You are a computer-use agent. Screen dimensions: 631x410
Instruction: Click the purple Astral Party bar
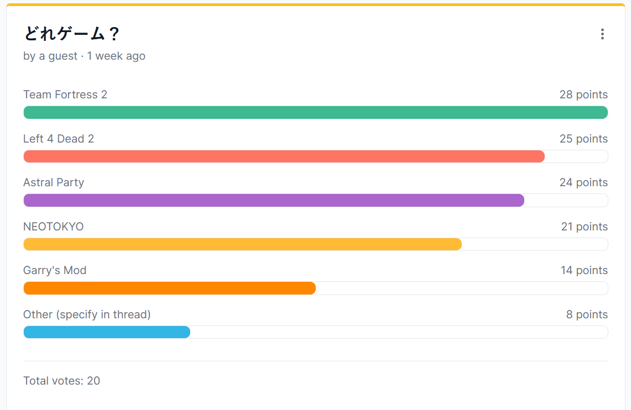[x=274, y=201]
